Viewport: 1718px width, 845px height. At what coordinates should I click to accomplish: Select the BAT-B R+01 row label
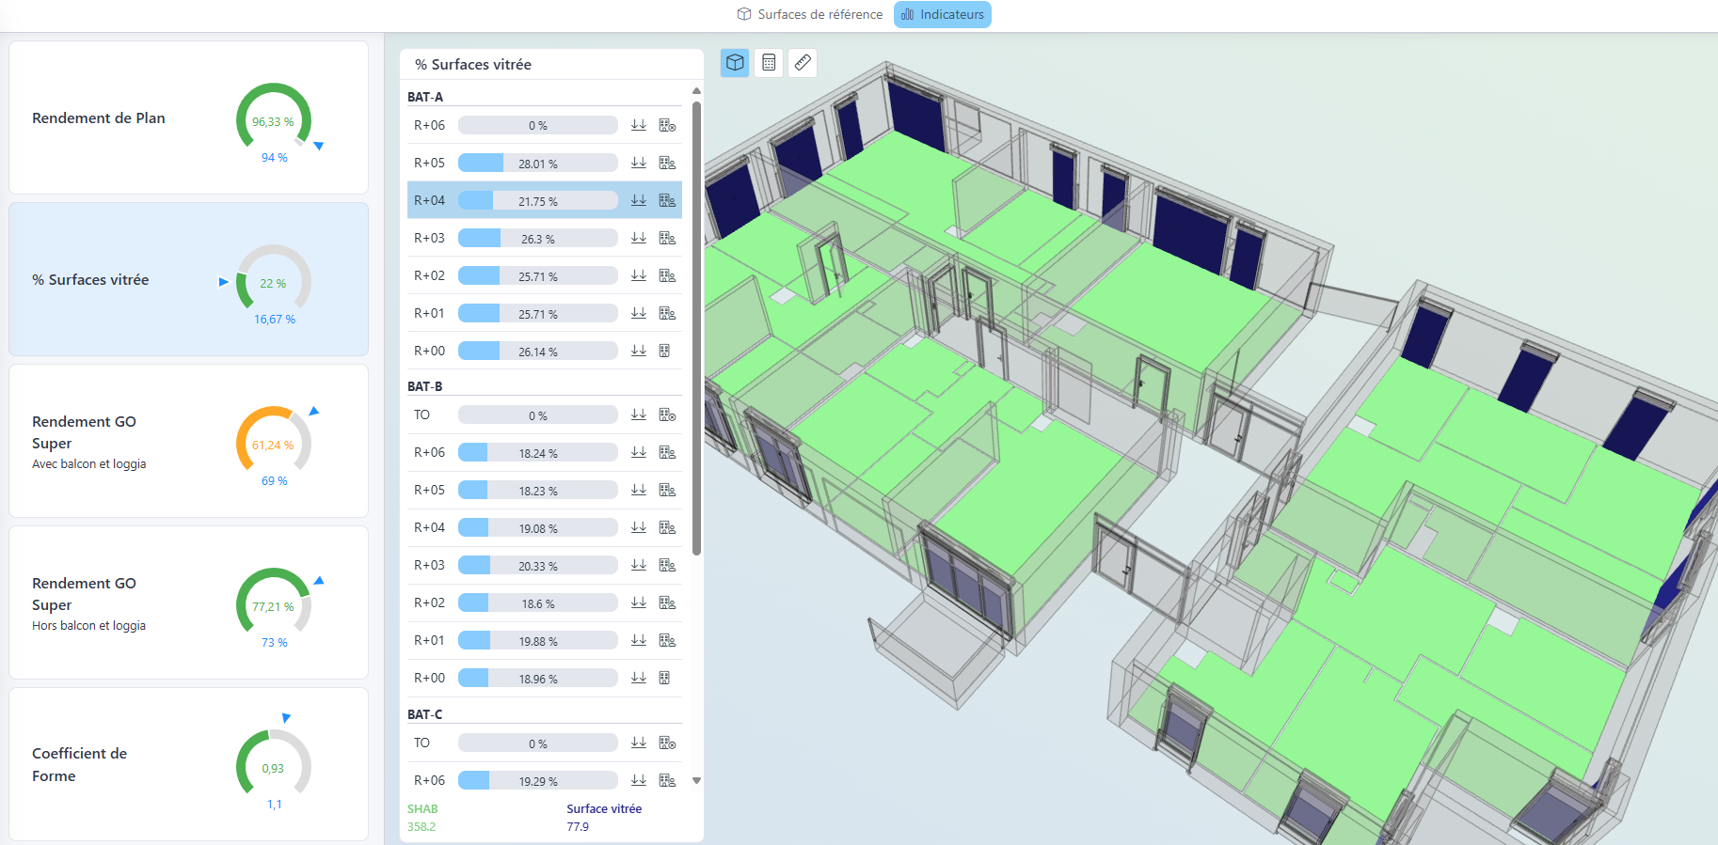click(429, 640)
